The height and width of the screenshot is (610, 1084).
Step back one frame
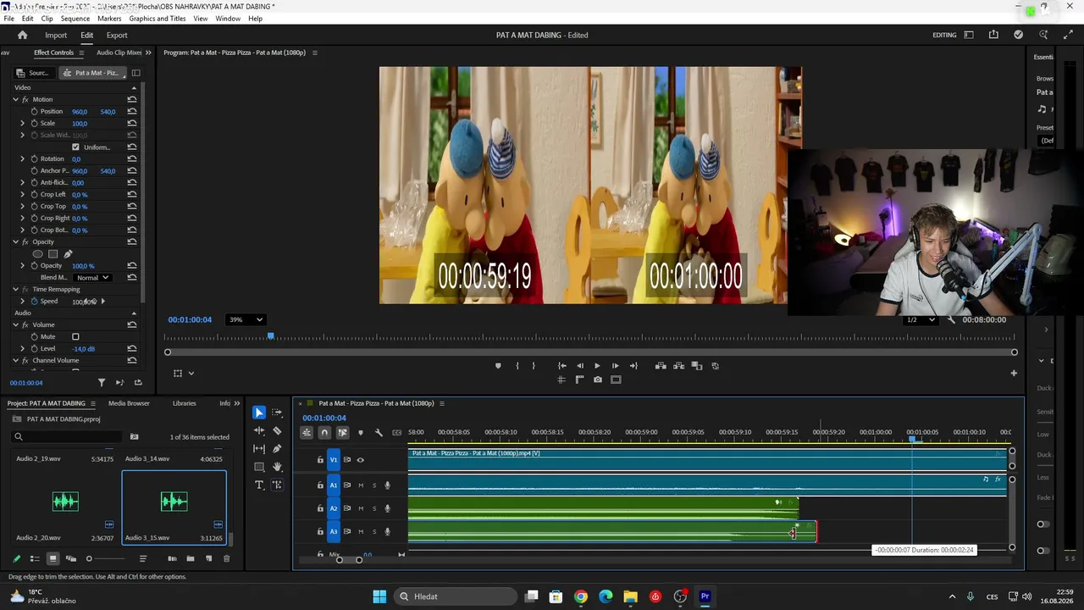click(x=580, y=366)
